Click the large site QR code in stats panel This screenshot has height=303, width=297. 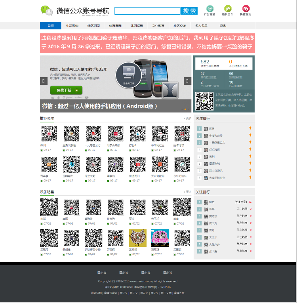[204, 101]
